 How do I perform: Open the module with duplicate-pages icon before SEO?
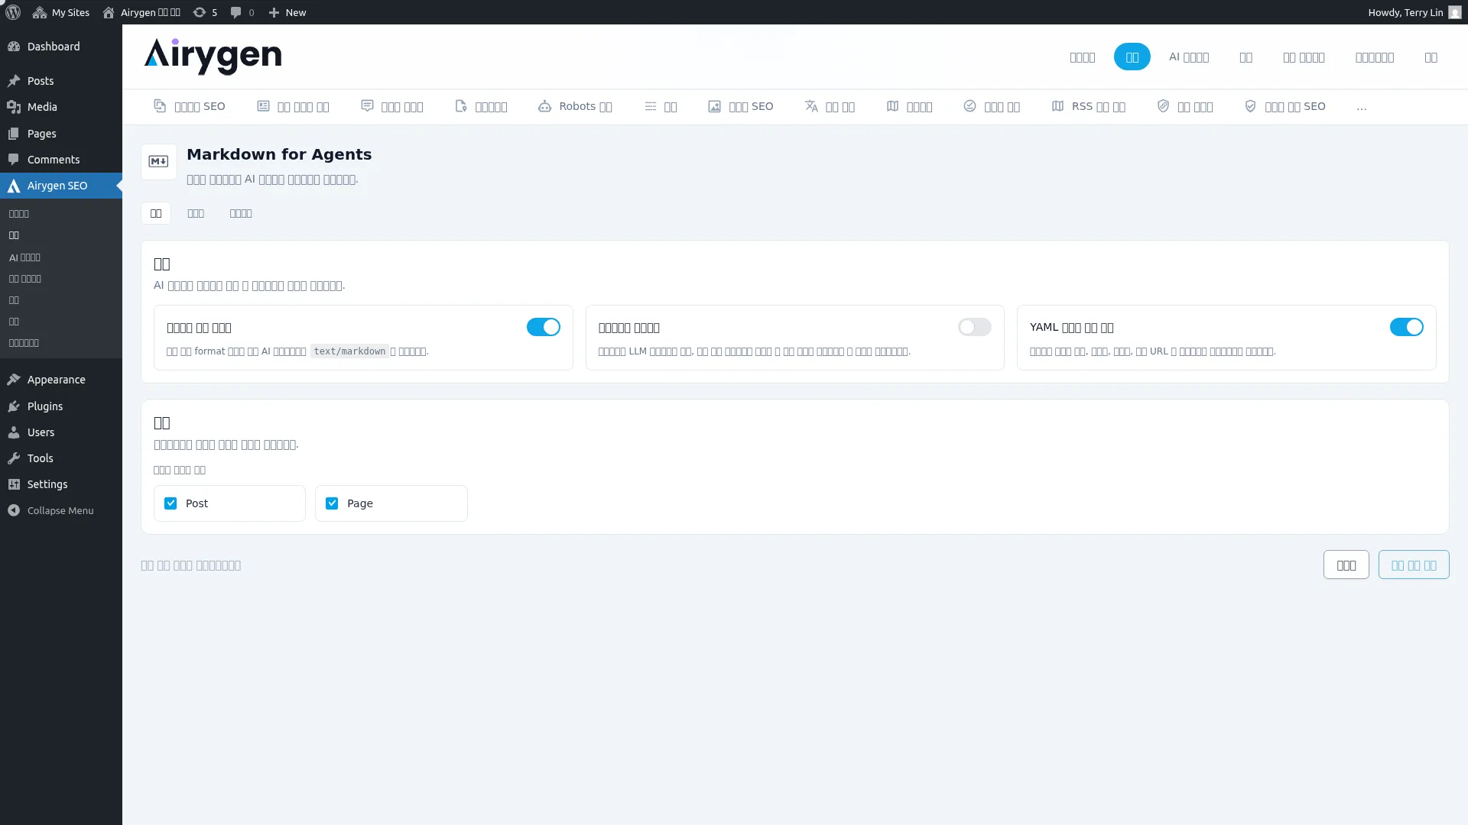[x=190, y=106]
